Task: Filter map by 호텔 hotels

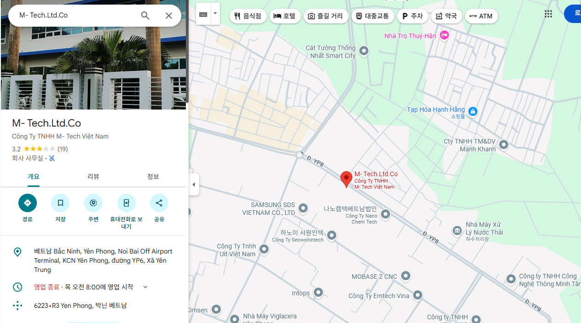Action: tap(285, 16)
